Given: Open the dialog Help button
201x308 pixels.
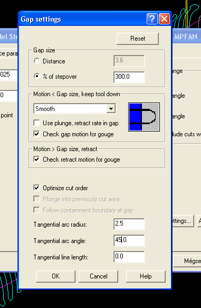Looking at the screenshot, I should coord(146,276).
